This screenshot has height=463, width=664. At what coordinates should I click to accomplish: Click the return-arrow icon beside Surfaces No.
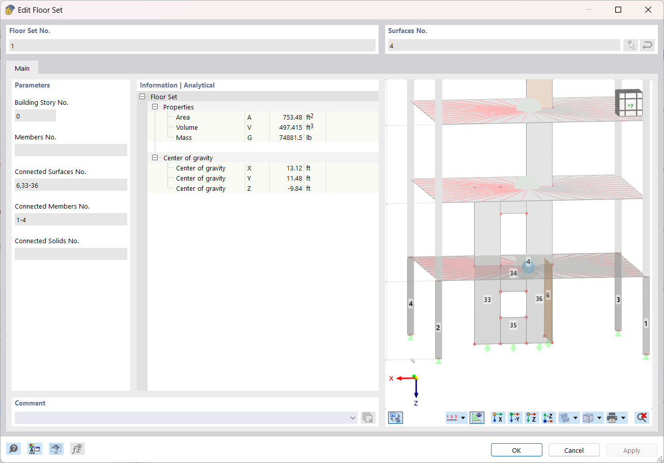click(647, 45)
